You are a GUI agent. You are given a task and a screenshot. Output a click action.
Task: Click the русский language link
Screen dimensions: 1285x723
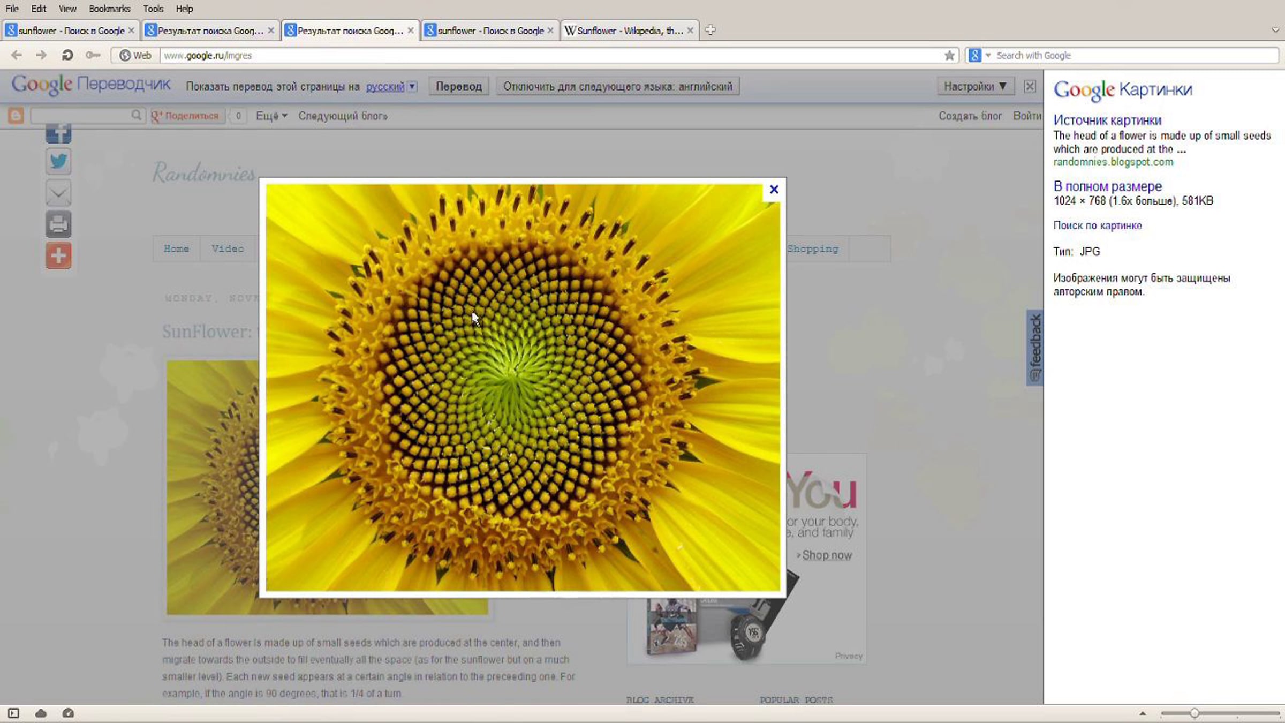385,86
